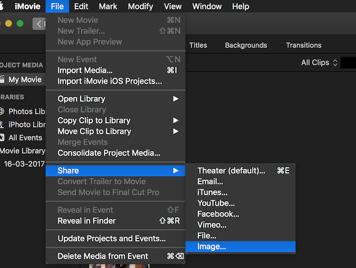356x268 pixels.
Task: Open the Help menu
Action: 241,6
